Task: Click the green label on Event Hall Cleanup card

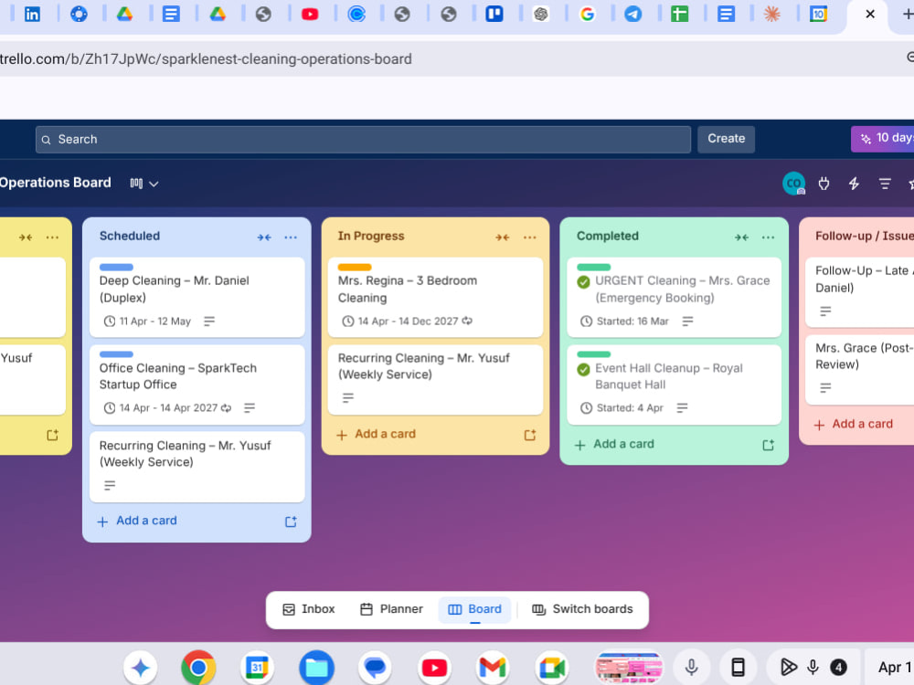Action: coord(593,354)
